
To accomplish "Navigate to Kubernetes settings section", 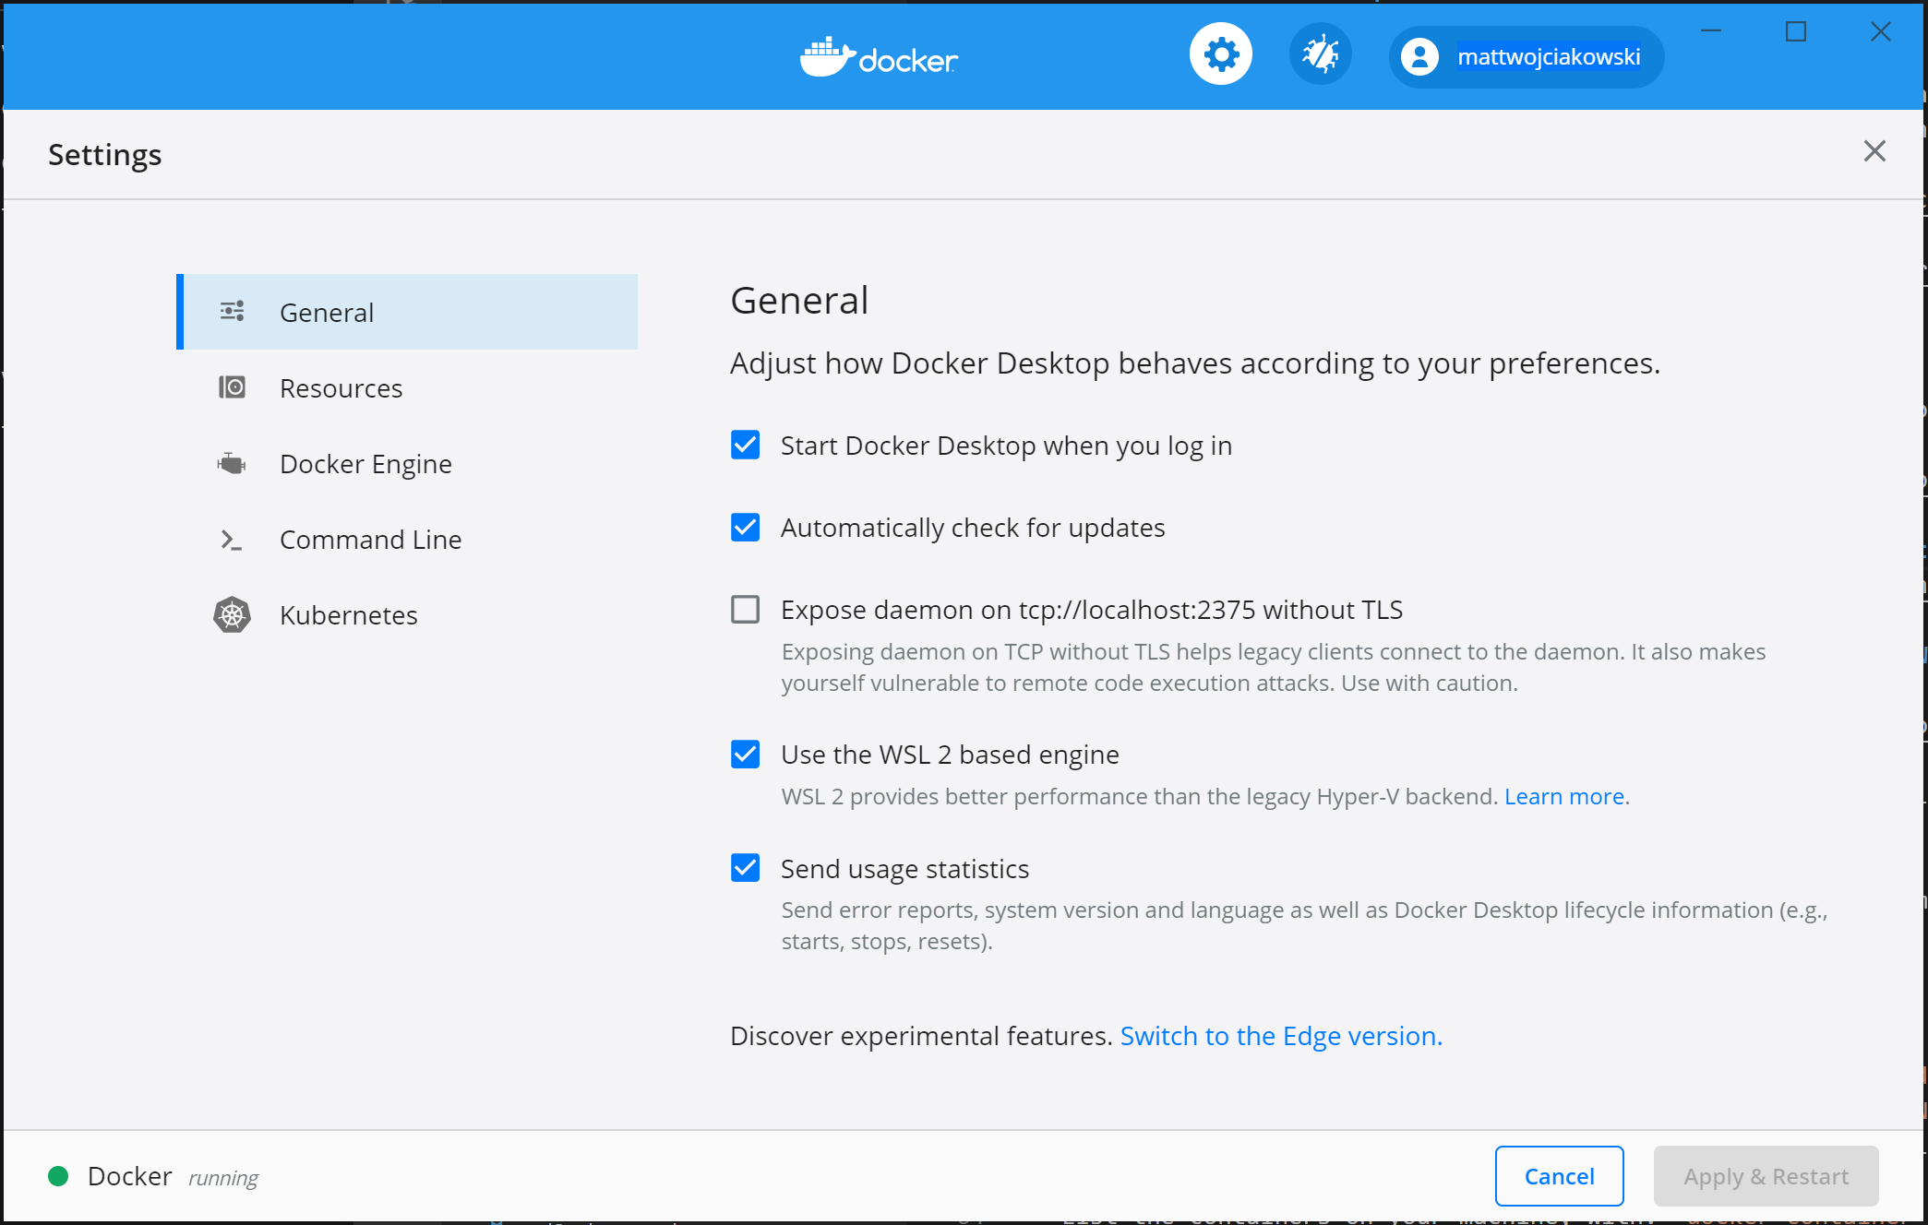I will (349, 614).
